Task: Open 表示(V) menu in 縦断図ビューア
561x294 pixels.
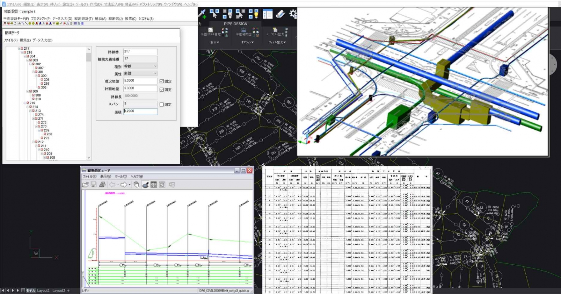Action: click(106, 176)
